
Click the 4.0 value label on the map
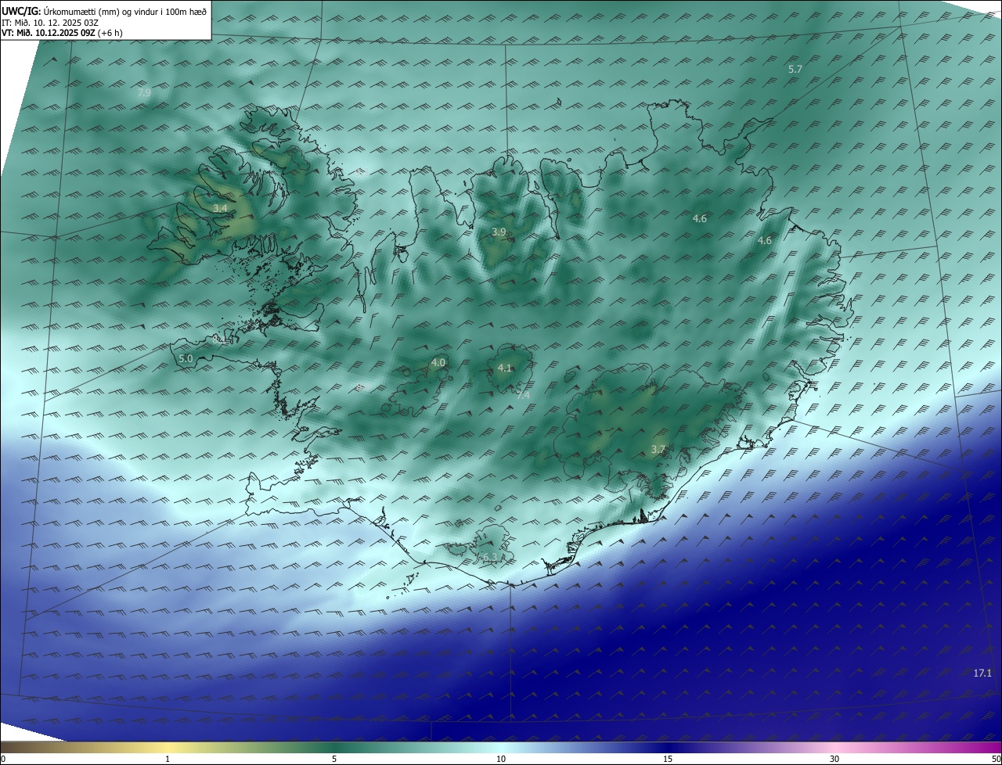pos(438,363)
